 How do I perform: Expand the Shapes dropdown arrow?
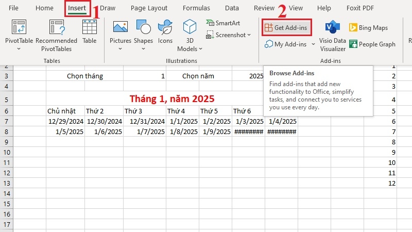point(144,48)
